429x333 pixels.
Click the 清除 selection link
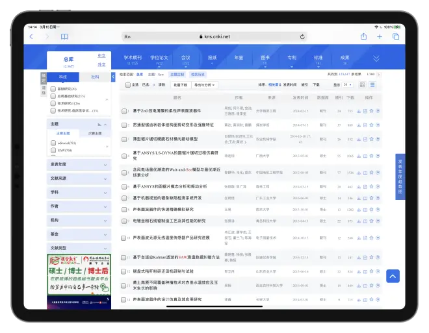coord(162,84)
